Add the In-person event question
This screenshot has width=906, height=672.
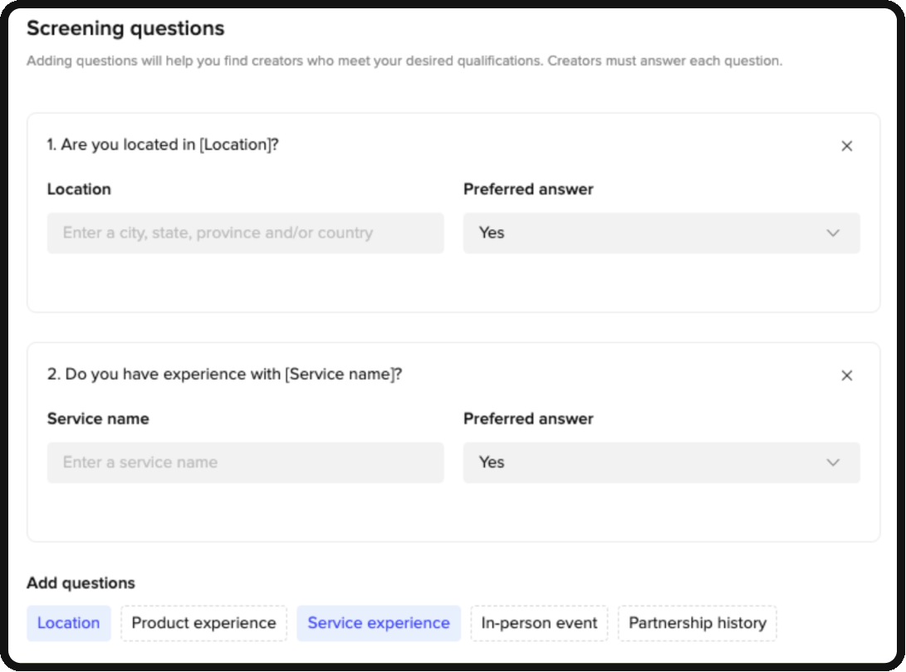click(x=538, y=623)
